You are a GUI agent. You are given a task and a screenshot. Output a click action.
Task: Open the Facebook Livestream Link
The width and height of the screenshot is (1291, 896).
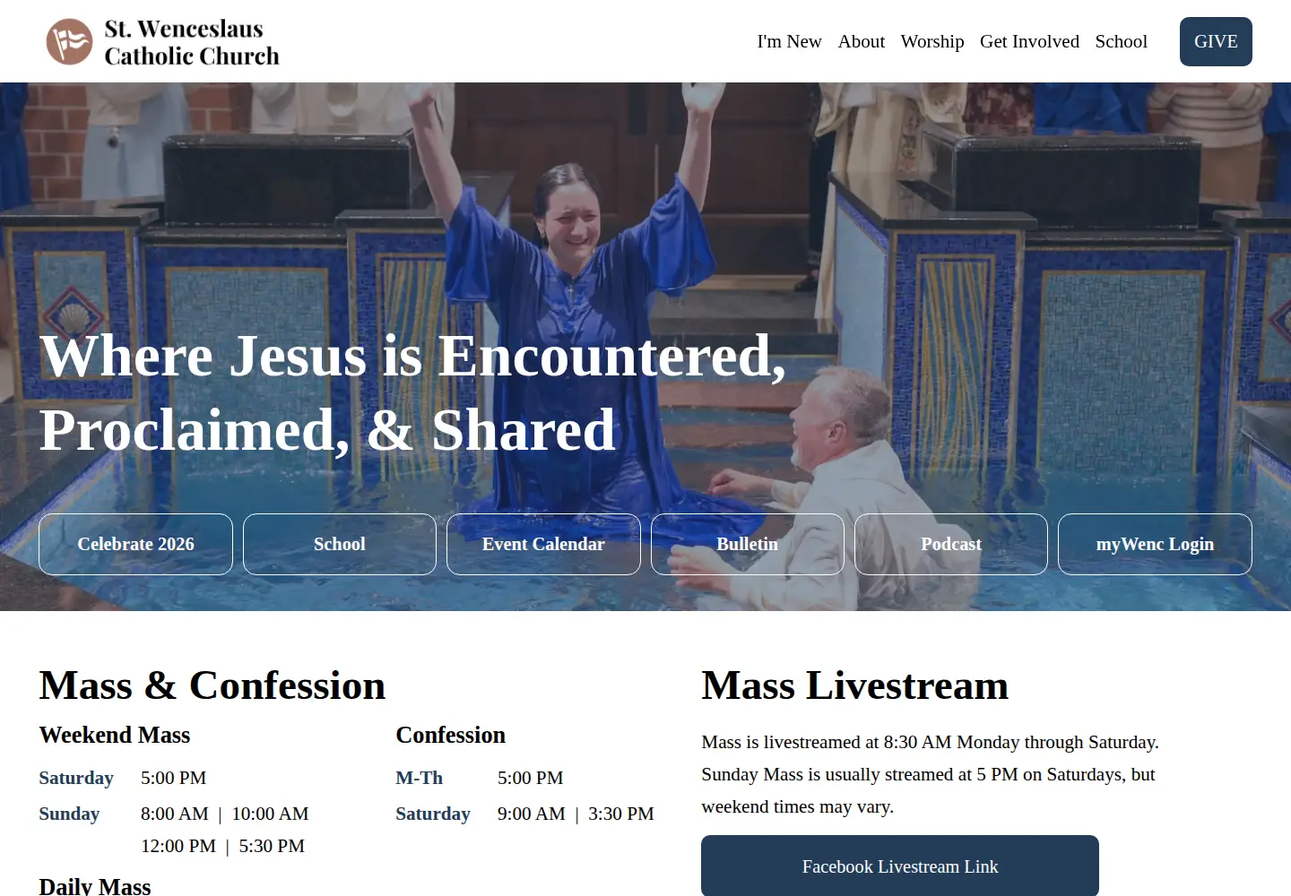(x=900, y=866)
